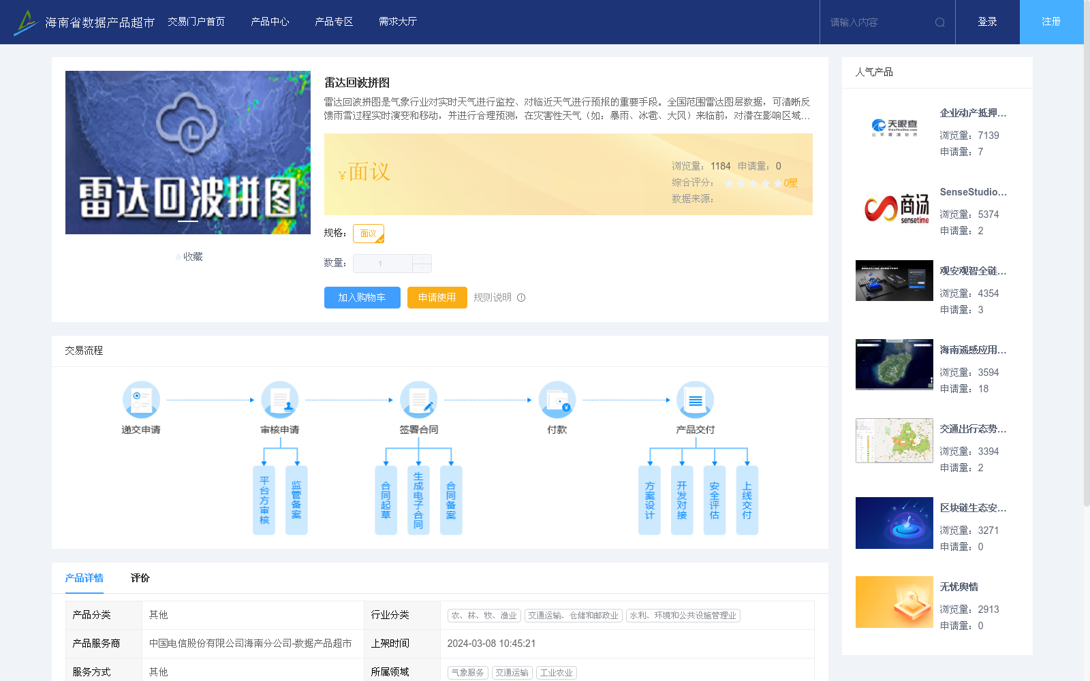Switch to the 评价 tab
1090x681 pixels.
(x=140, y=577)
